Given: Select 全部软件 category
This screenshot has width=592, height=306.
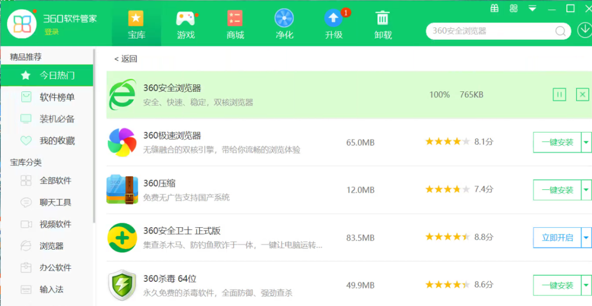Looking at the screenshot, I should pos(47,181).
